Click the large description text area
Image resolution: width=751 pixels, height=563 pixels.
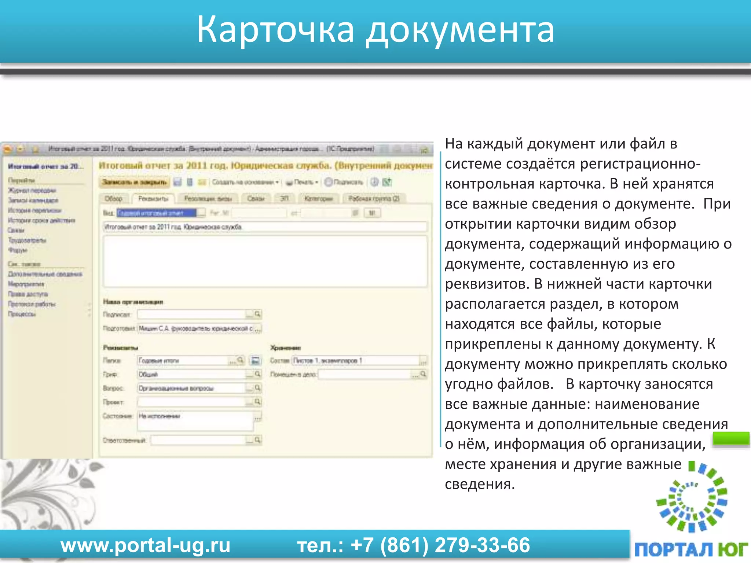pos(265,261)
